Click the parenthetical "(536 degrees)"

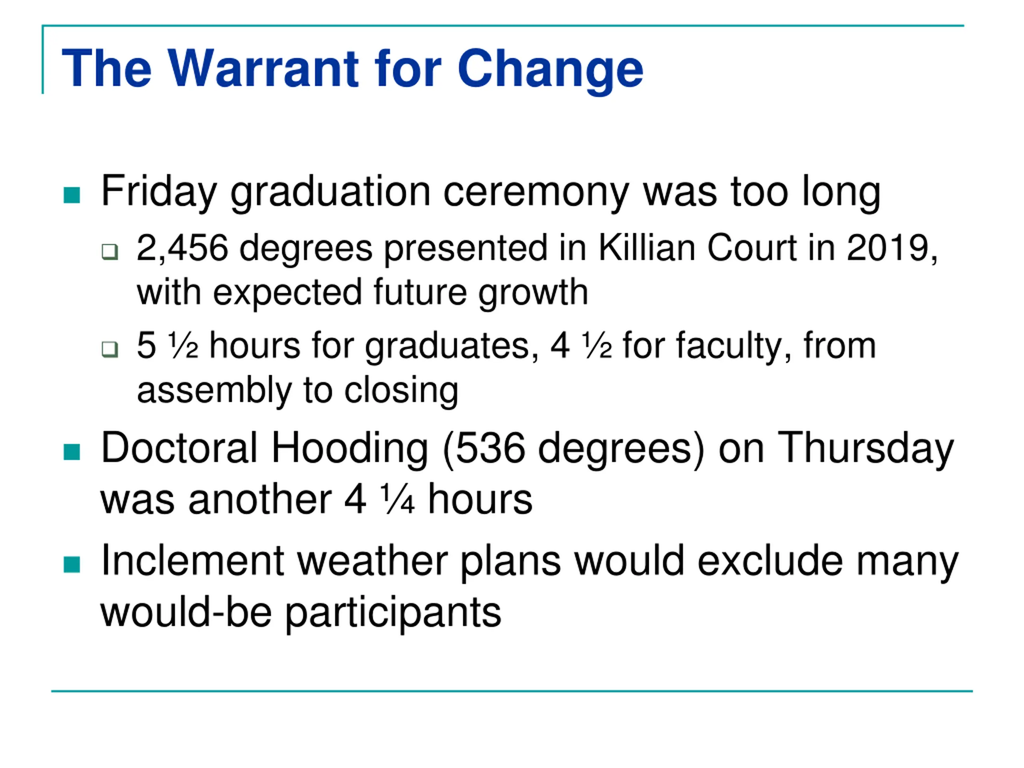pyautogui.click(x=573, y=448)
